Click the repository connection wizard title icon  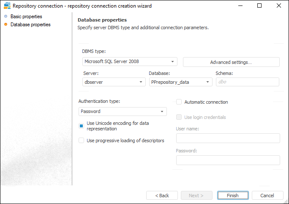[7, 6]
